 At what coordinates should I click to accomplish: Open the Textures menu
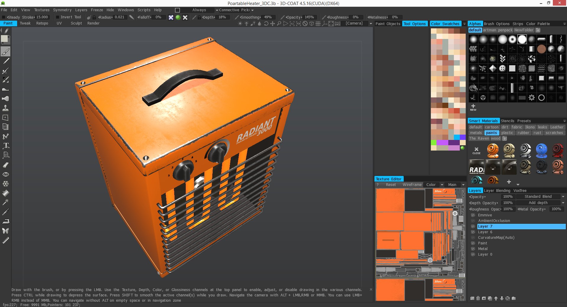tap(42, 10)
